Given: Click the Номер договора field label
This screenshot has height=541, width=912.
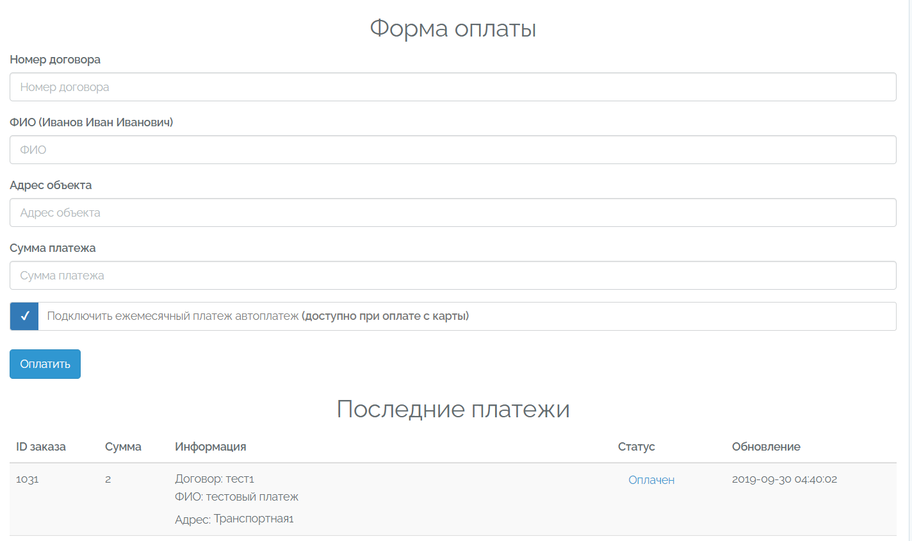Looking at the screenshot, I should (x=55, y=60).
